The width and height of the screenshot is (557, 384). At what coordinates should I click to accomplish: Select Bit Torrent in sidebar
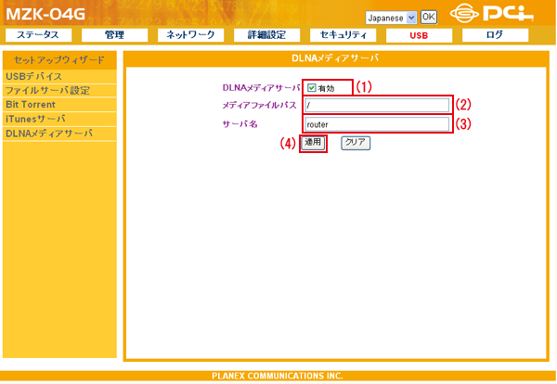(59, 105)
